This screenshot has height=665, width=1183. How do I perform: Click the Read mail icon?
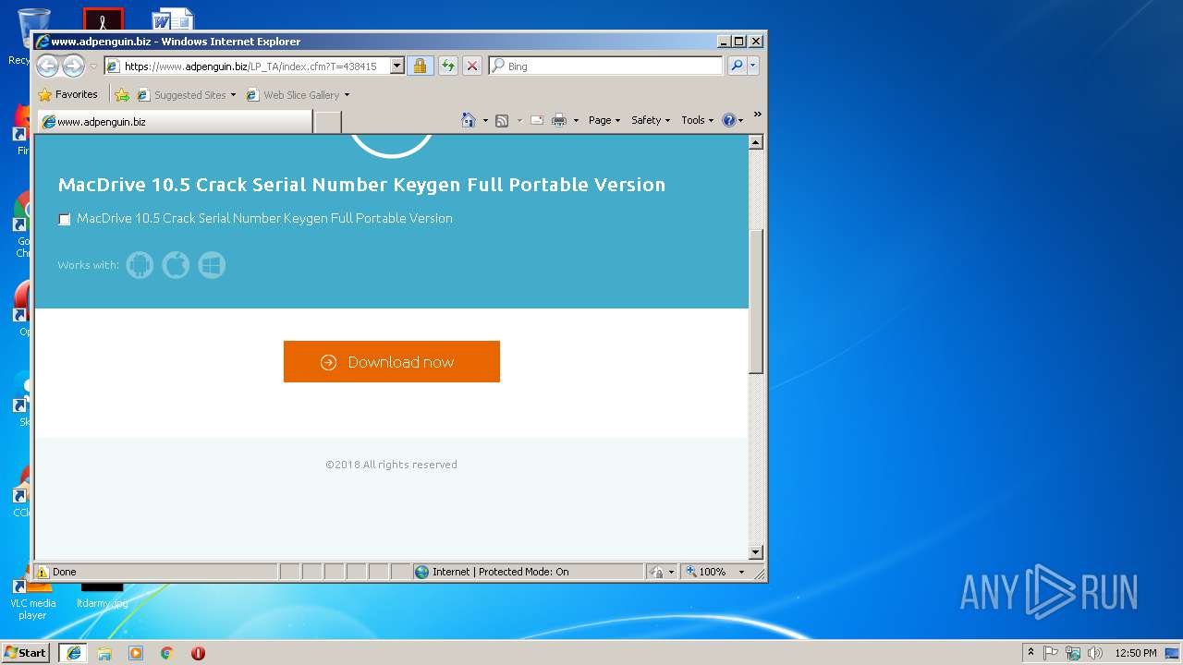tap(536, 120)
